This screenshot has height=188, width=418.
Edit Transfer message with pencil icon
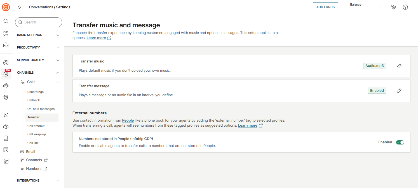point(399,91)
